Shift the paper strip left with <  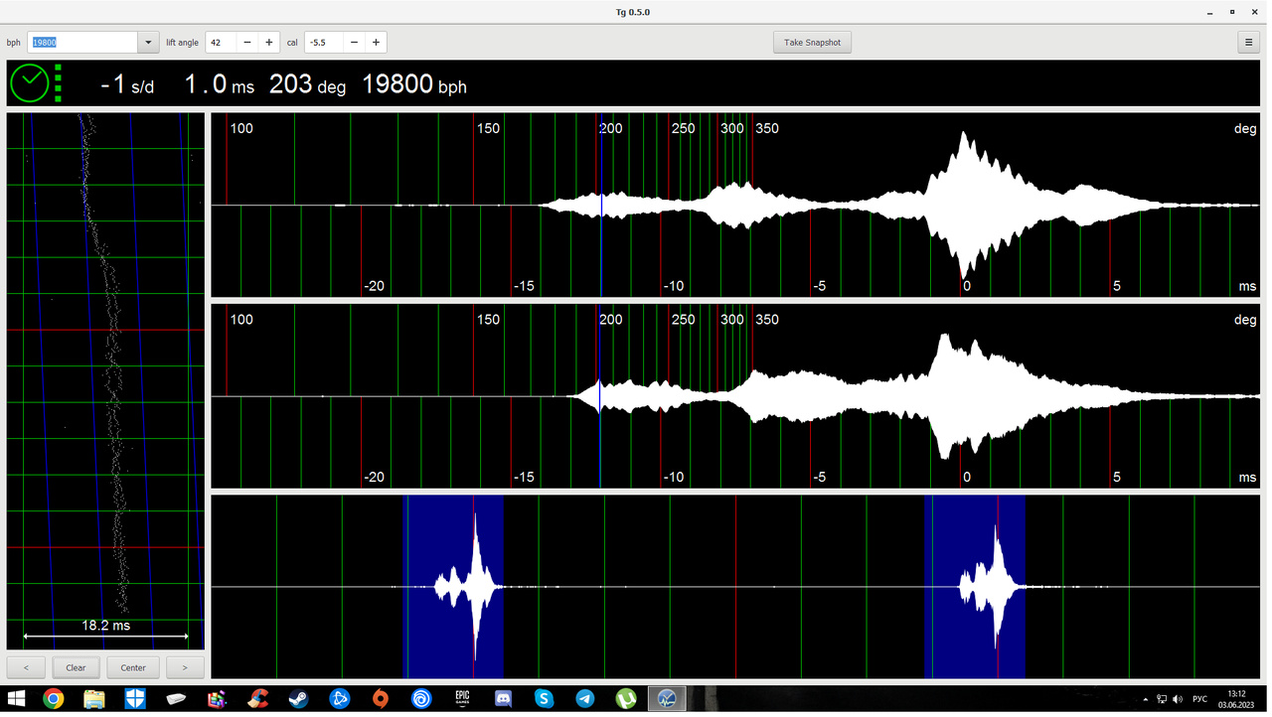(x=26, y=667)
